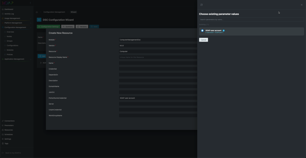
Task: Click the XOAP logo in sidebar
Action: tap(7, 3)
